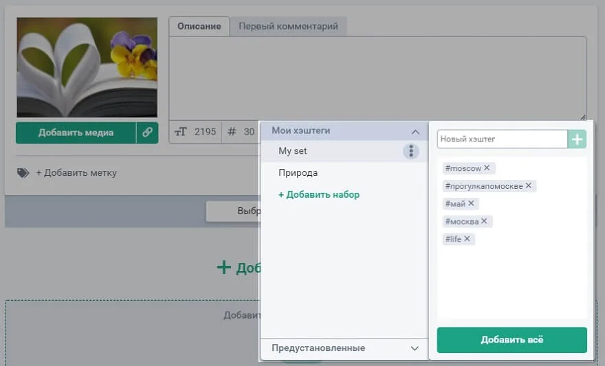
Task: Delete the #life hashtag
Action: 467,239
